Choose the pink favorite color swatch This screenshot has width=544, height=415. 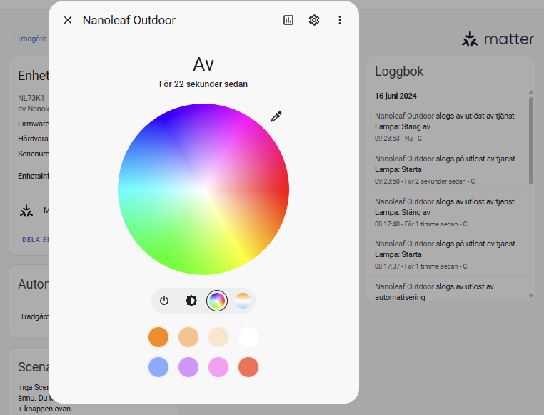pyautogui.click(x=218, y=367)
